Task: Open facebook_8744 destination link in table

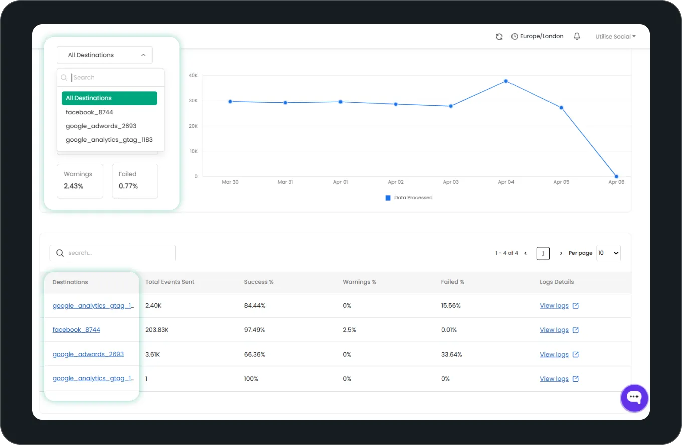Action: point(76,330)
